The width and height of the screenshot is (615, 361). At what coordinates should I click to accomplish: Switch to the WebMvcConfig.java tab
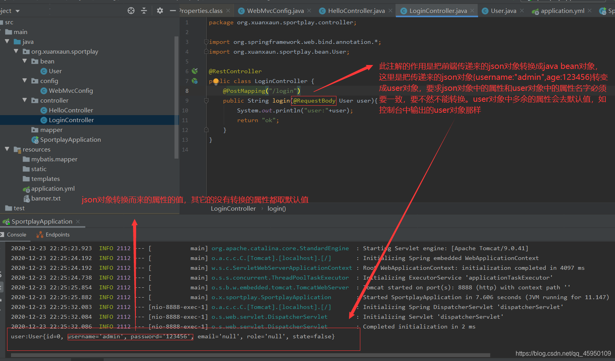tap(275, 11)
